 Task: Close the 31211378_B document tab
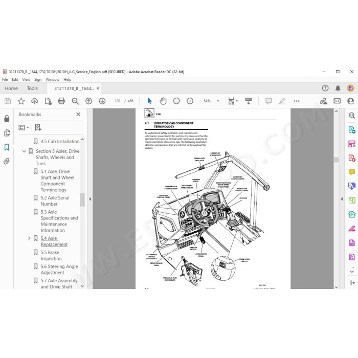[x=98, y=88]
